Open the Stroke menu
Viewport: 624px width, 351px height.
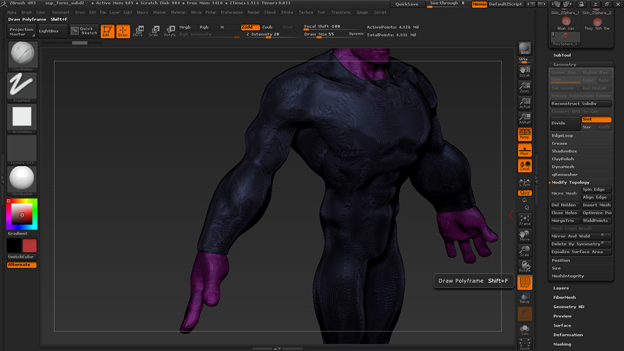click(287, 12)
